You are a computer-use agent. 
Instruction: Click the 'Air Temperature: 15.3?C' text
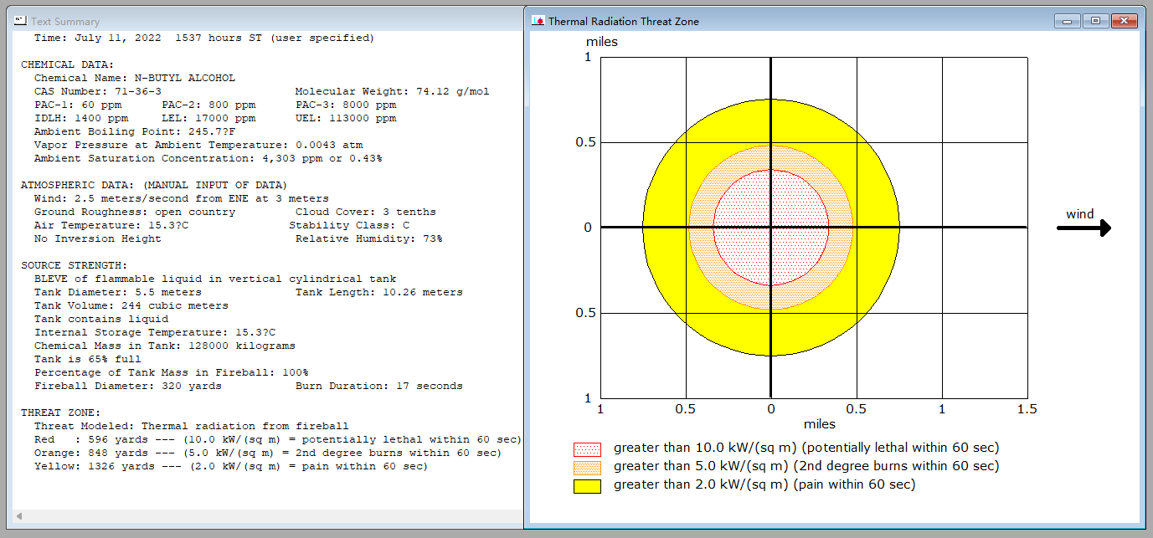tap(111, 225)
